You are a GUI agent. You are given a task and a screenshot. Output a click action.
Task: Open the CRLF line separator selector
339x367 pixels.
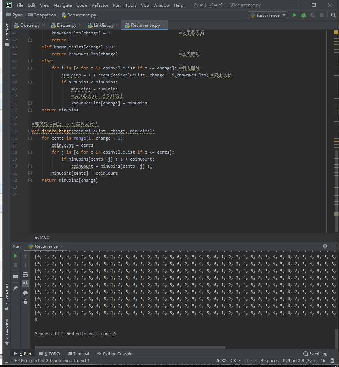[x=236, y=360]
